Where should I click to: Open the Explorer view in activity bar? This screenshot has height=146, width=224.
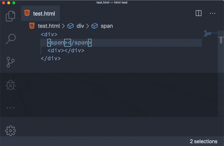(x=10, y=16)
